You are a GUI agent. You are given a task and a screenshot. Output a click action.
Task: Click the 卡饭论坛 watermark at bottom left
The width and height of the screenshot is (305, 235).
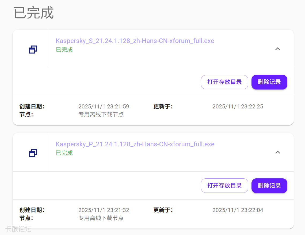click(19, 228)
